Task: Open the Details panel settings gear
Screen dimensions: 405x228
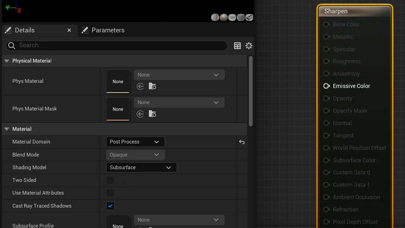Action: tap(249, 46)
